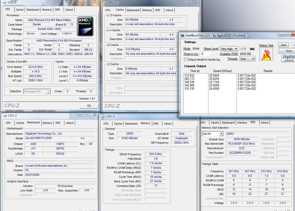Select Mainboard tab in SPD CPU-Z window
295x211 pixels.
228,123
